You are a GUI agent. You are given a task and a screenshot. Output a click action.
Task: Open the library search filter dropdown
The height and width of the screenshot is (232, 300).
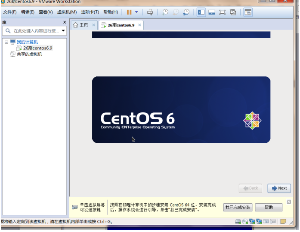click(x=63, y=31)
